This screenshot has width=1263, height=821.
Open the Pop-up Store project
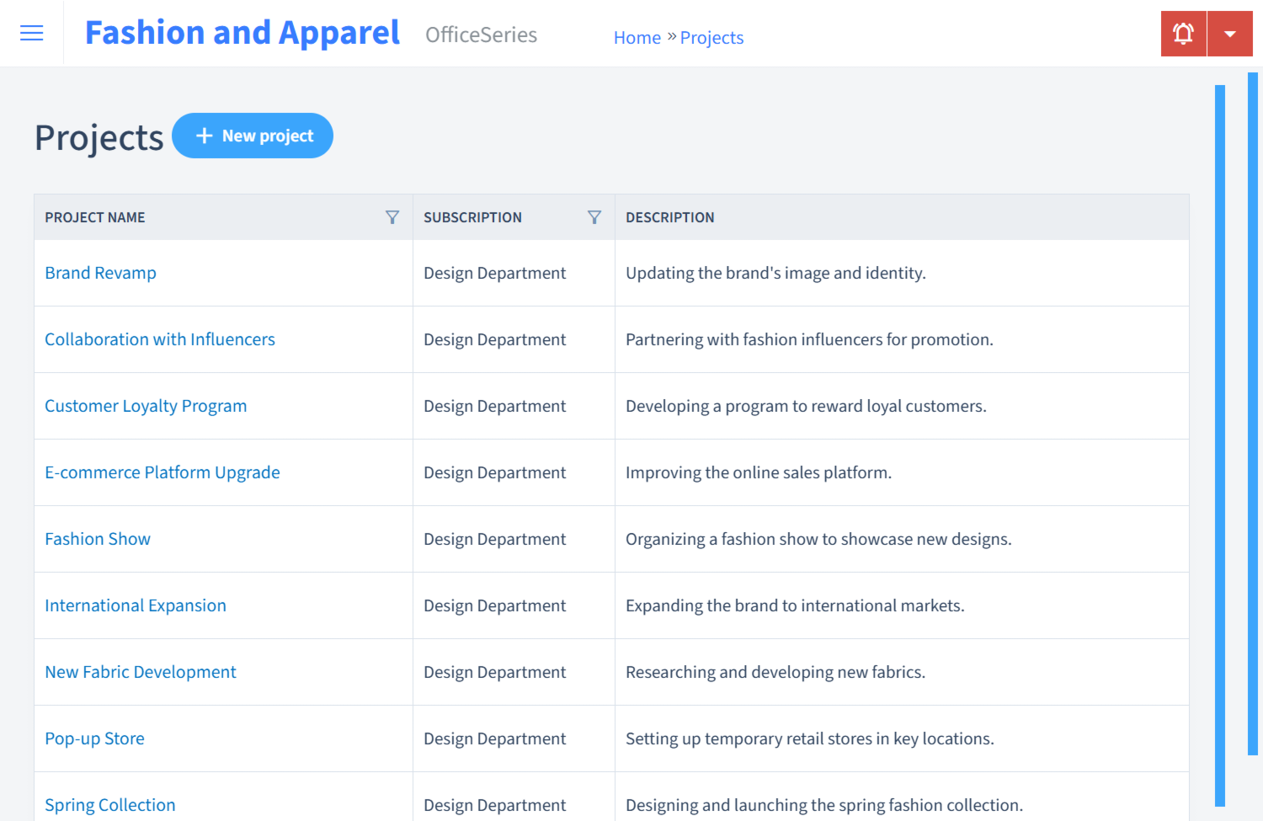click(94, 738)
